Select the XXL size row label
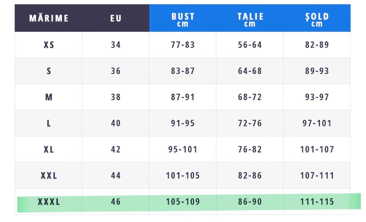 tap(49, 176)
